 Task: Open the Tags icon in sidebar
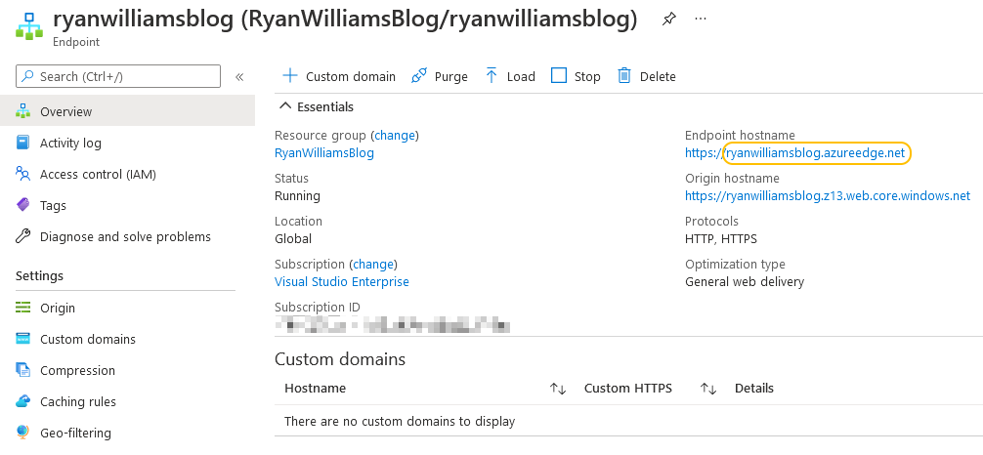[x=23, y=205]
